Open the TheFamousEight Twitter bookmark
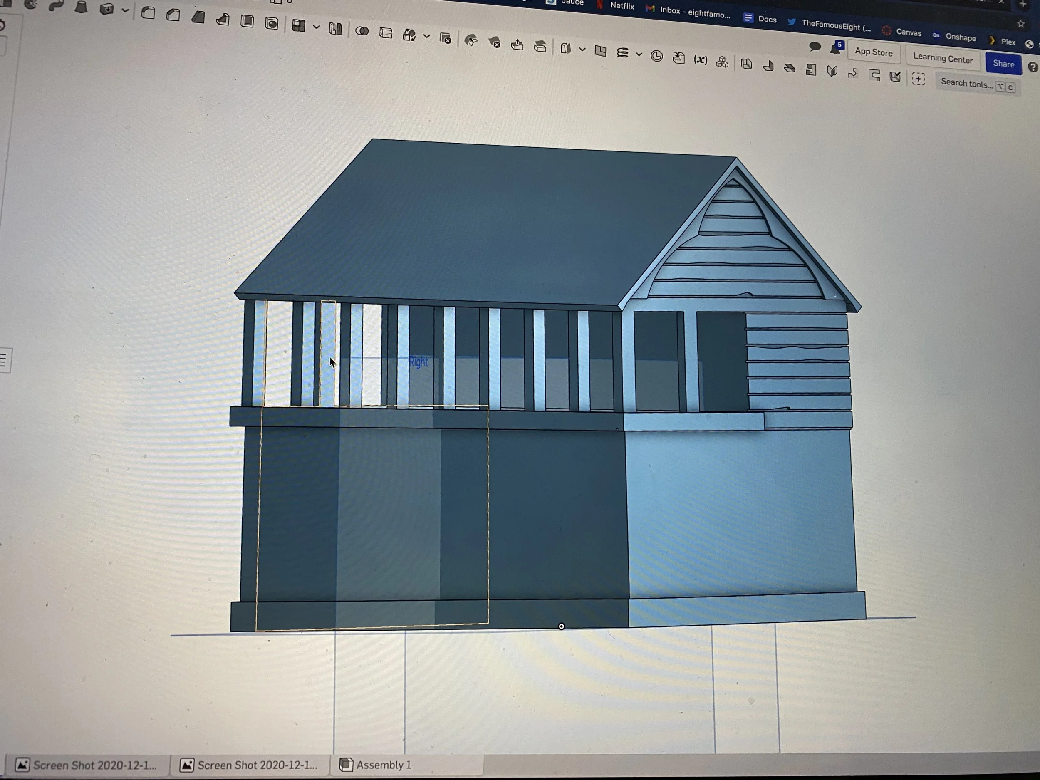The width and height of the screenshot is (1040, 780). coord(829,25)
